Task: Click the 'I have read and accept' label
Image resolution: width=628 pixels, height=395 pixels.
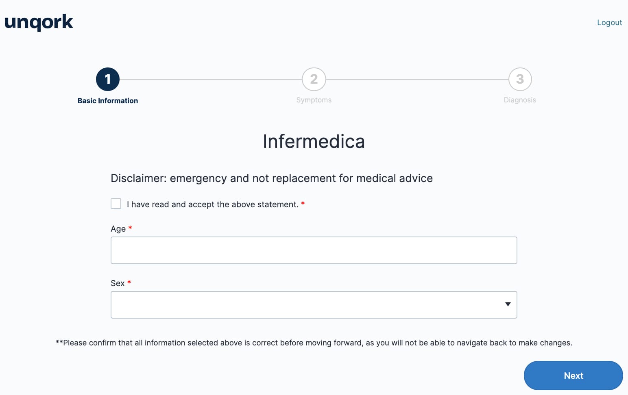Action: point(213,204)
